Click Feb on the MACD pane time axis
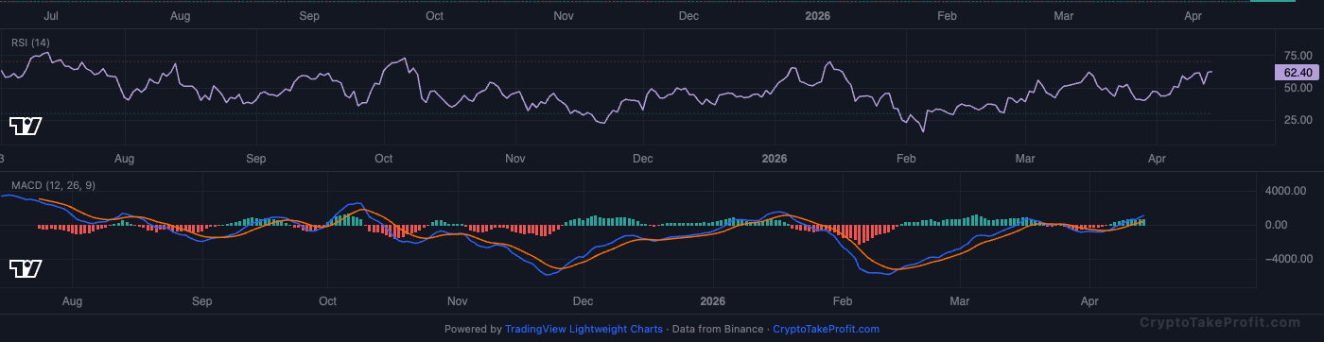Screen dimensions: 1324x342 843,302
